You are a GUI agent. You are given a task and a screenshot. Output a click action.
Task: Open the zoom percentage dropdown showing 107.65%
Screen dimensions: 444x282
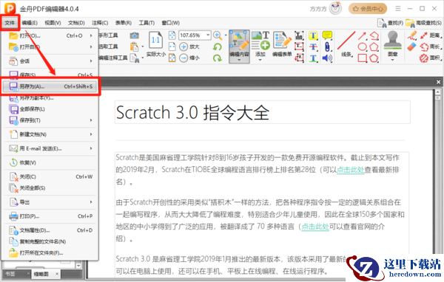(x=208, y=35)
